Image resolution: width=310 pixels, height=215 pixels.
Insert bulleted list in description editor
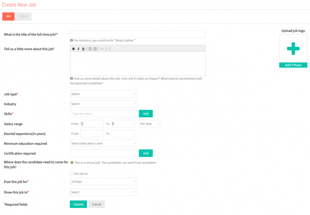tap(90, 49)
